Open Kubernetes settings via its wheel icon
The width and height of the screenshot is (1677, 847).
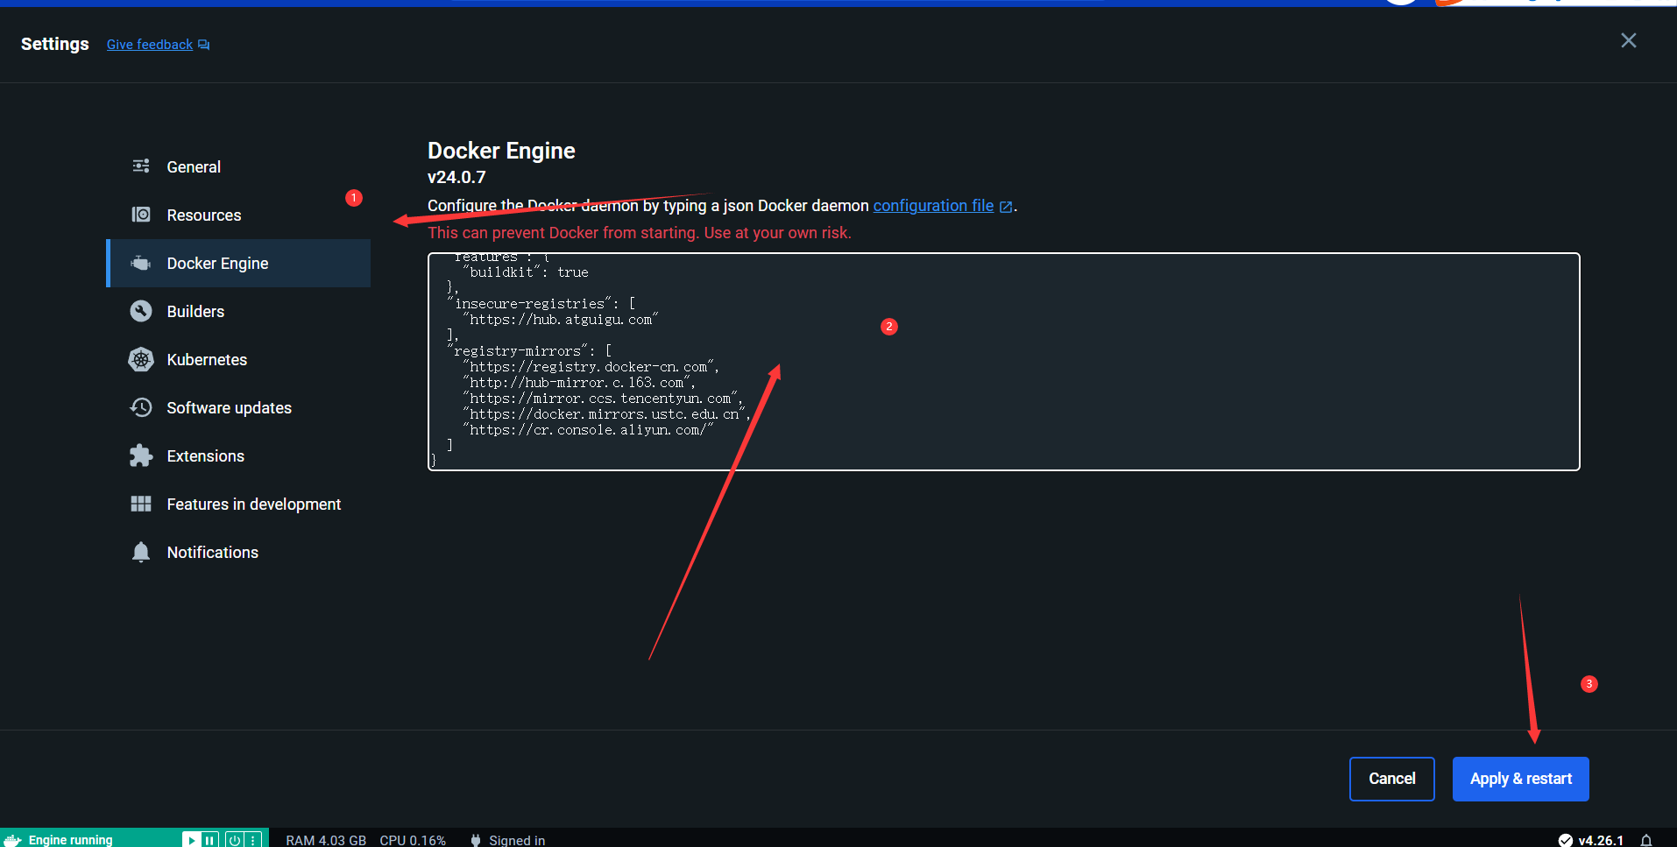[x=141, y=359]
